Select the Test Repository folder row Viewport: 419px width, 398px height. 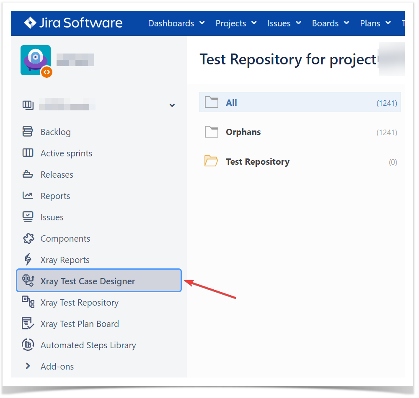click(300, 161)
